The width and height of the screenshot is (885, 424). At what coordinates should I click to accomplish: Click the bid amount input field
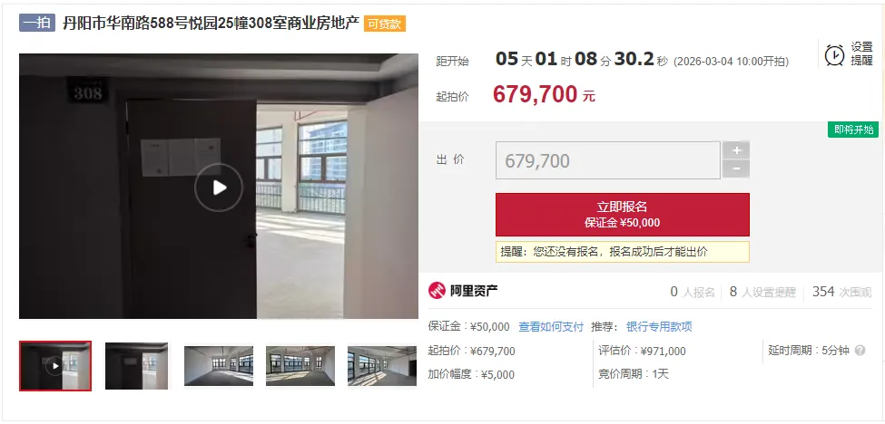coord(608,160)
